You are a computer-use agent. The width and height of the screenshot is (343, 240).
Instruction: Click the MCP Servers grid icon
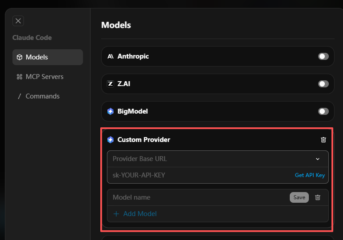(x=20, y=77)
